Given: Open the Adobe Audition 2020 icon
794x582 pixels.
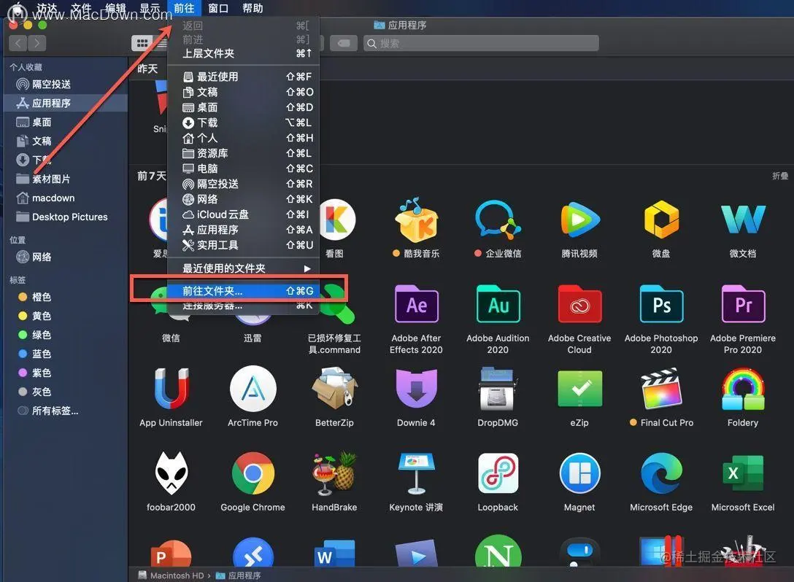Looking at the screenshot, I should pyautogui.click(x=498, y=304).
